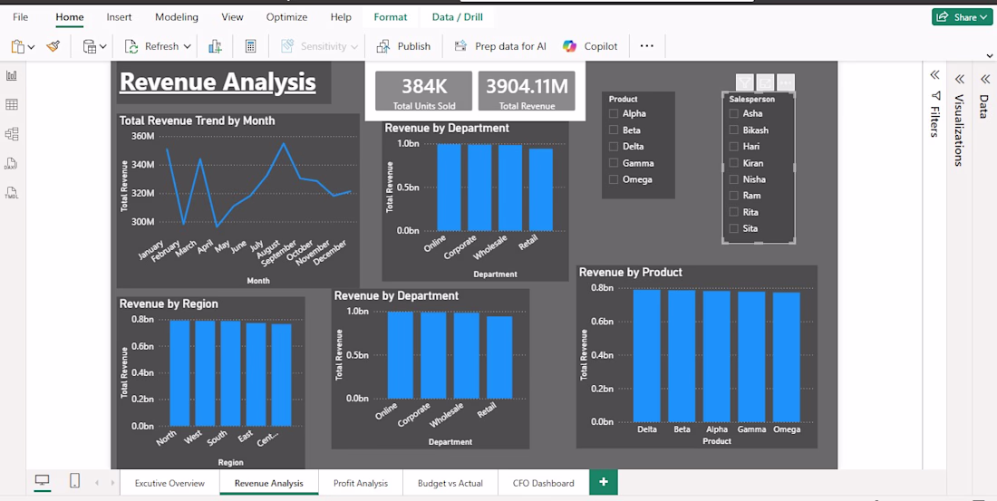
Task: Open TMDL view in left sidebar
Action: [x=12, y=193]
